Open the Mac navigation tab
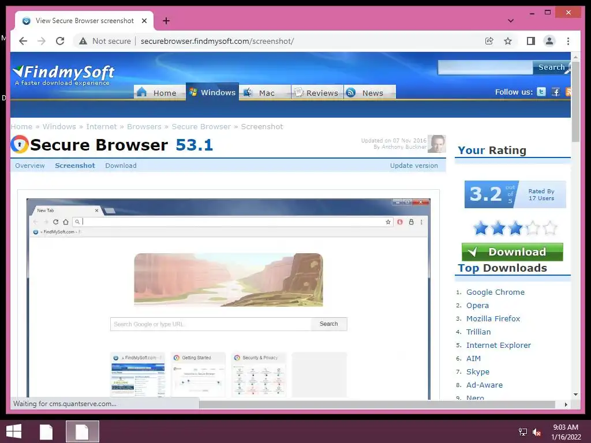 coord(265,92)
